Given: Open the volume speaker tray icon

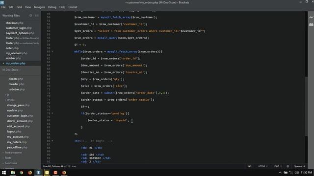Looking at the screenshot, I should pyautogui.click(x=296, y=173).
